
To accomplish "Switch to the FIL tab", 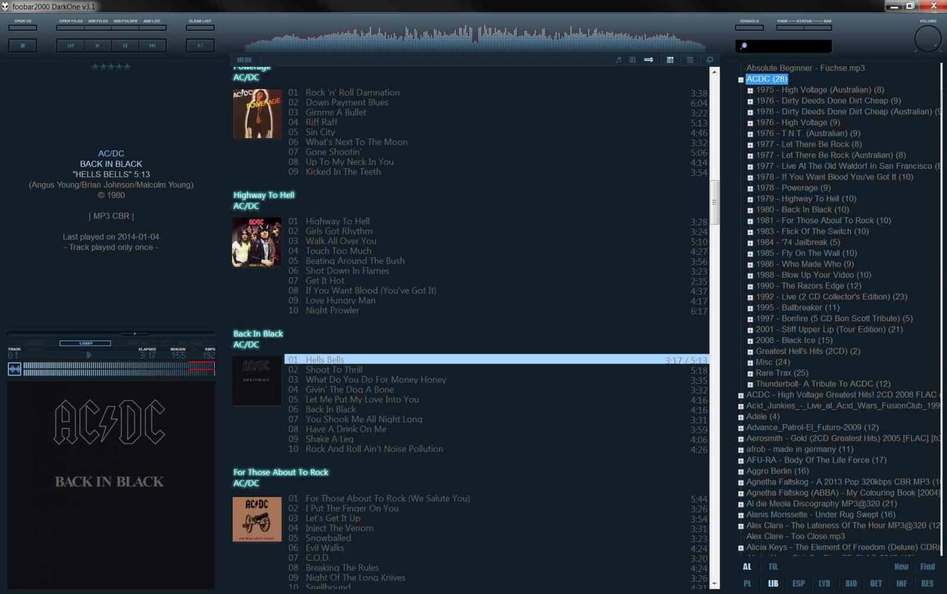I will click(773, 567).
